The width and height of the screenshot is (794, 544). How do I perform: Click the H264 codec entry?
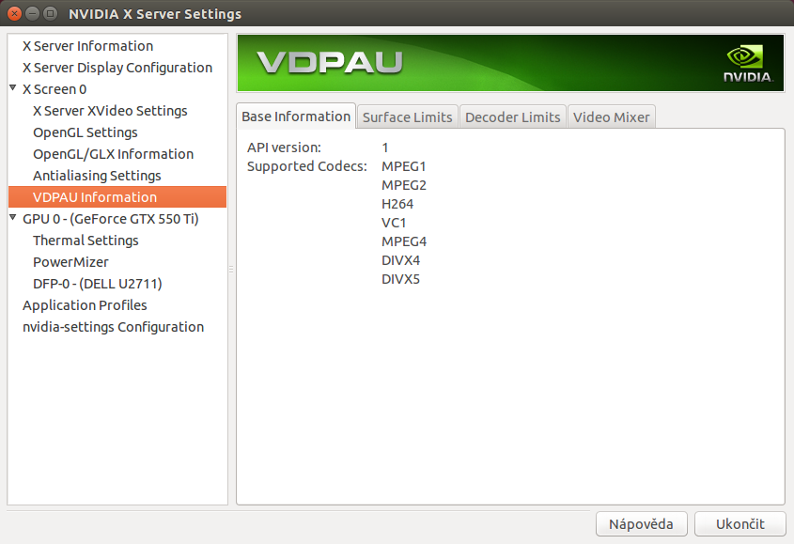tap(397, 204)
